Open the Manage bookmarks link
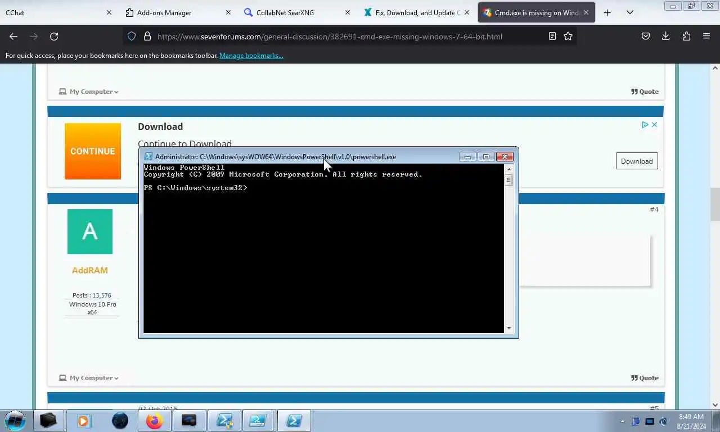 [251, 56]
